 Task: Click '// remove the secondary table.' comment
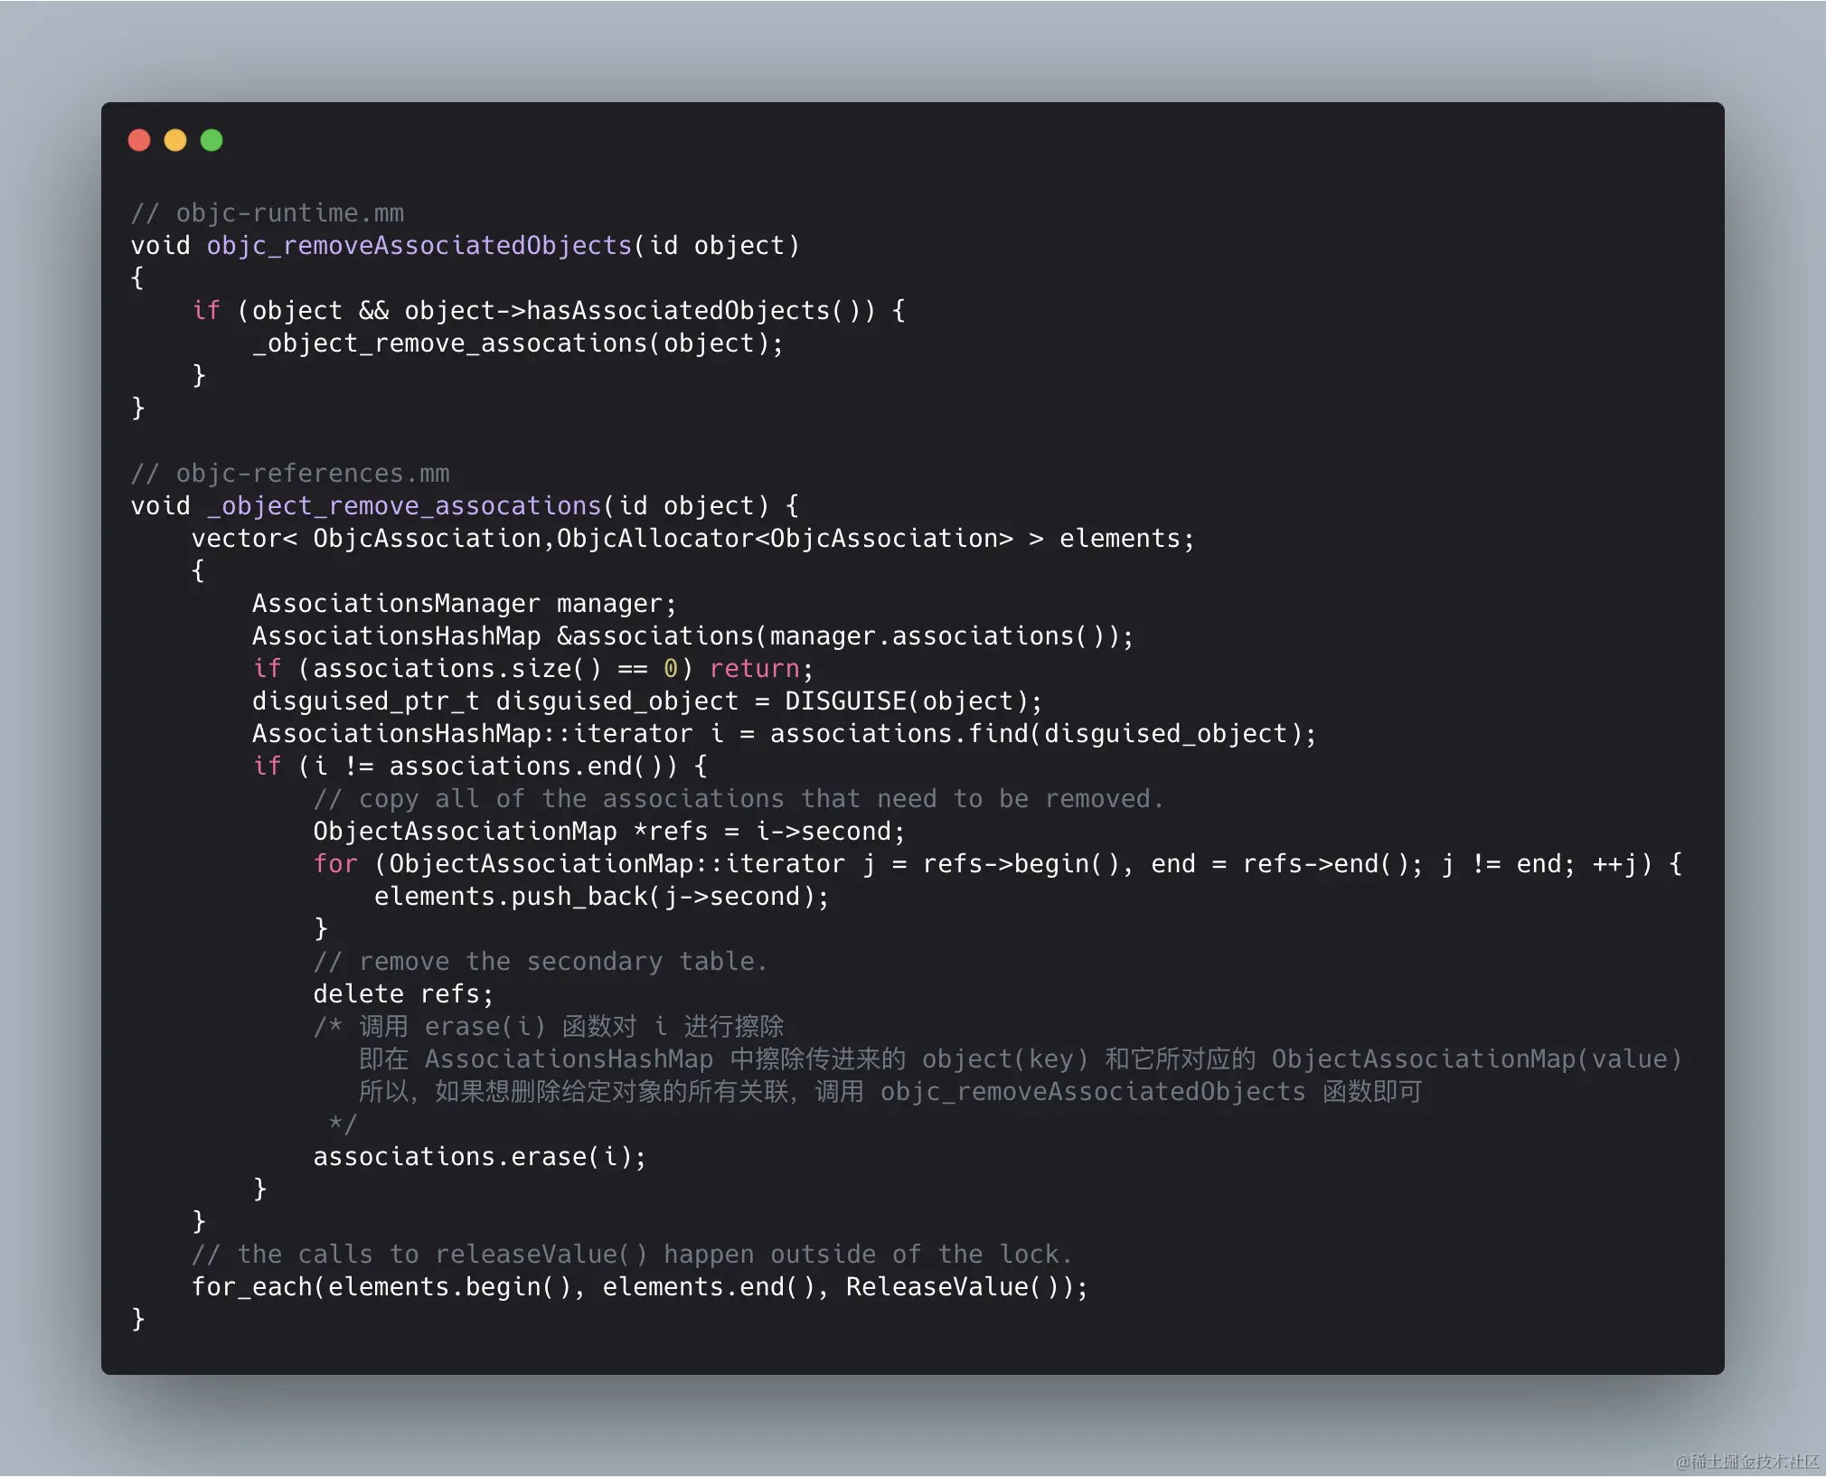pos(540,962)
